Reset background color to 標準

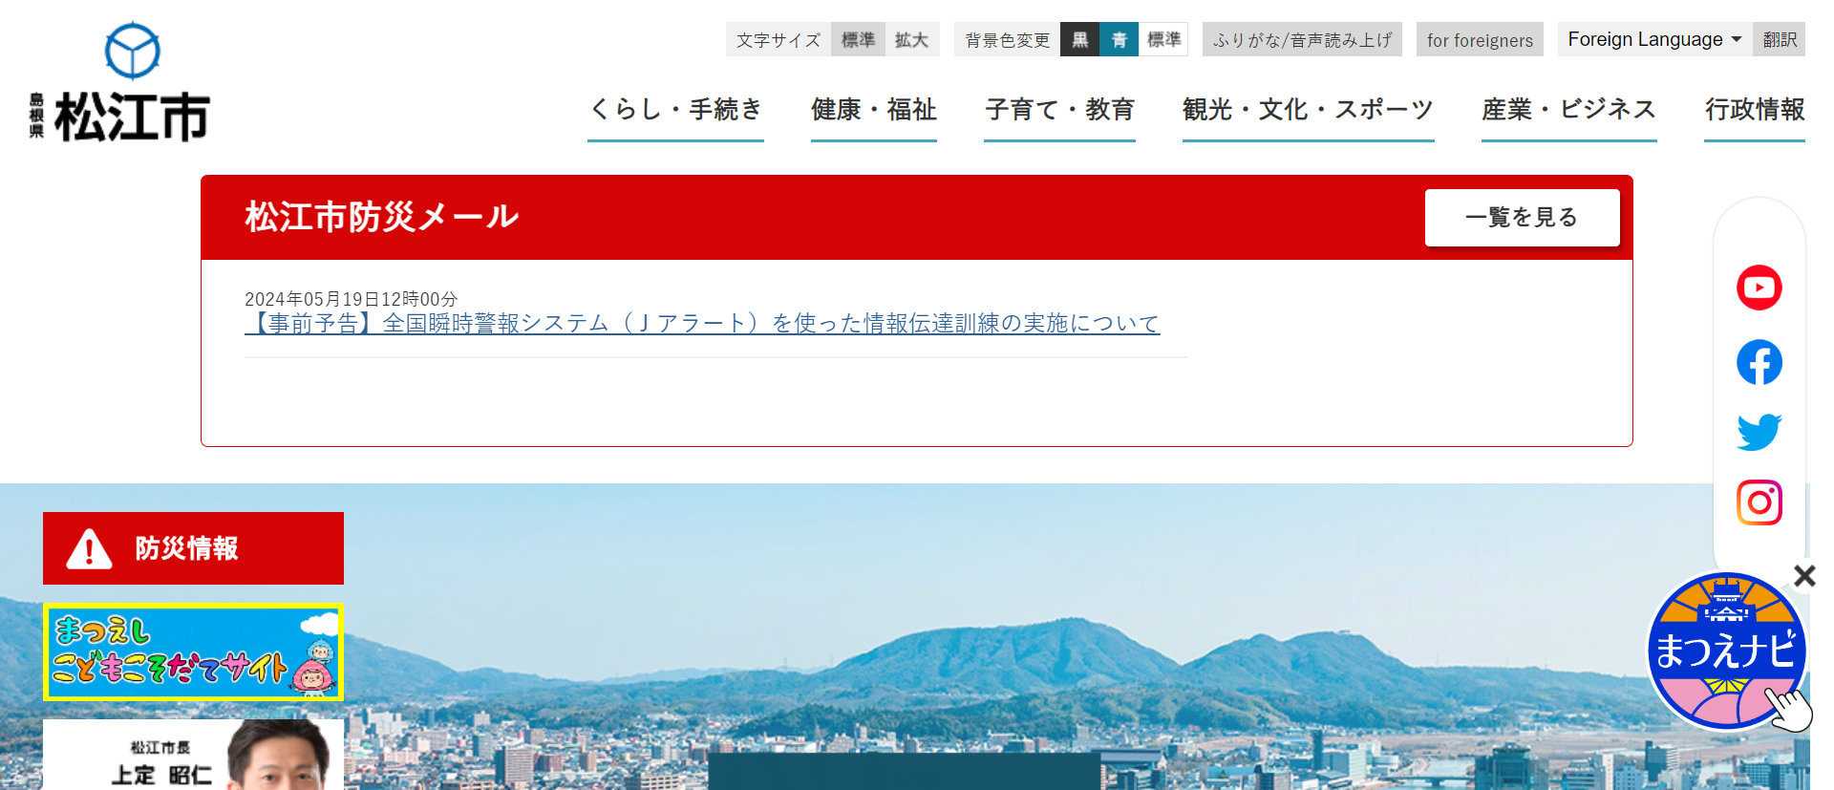[x=1163, y=39]
